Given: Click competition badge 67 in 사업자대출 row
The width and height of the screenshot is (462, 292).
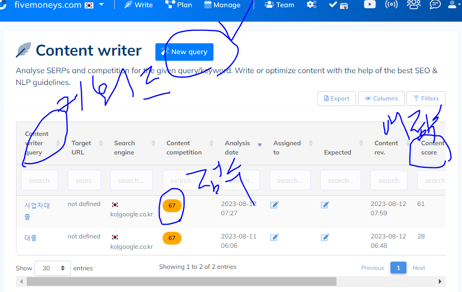Looking at the screenshot, I should (172, 205).
